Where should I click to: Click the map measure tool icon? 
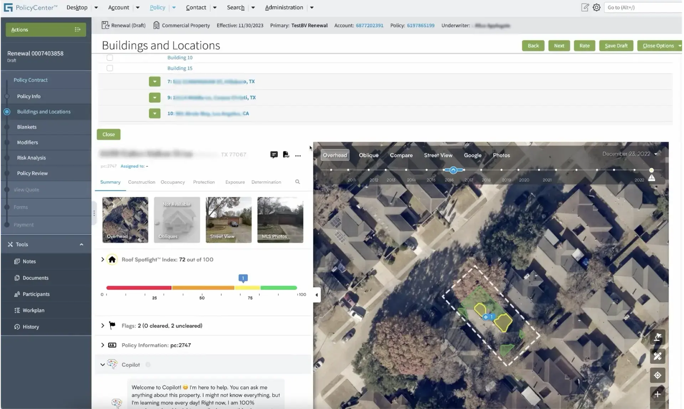coord(657,356)
